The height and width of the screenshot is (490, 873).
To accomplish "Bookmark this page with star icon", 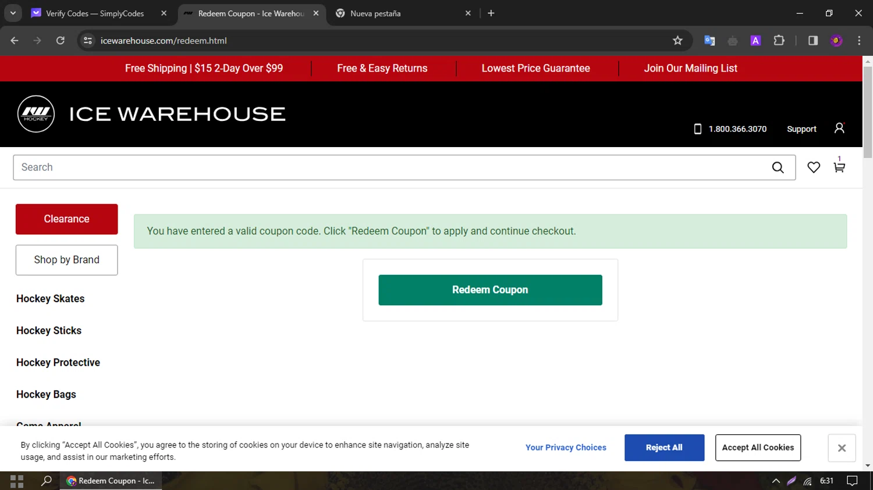I will tap(677, 41).
